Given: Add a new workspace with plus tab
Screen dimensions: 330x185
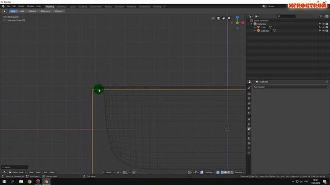Looking at the screenshot, I should [164, 7].
